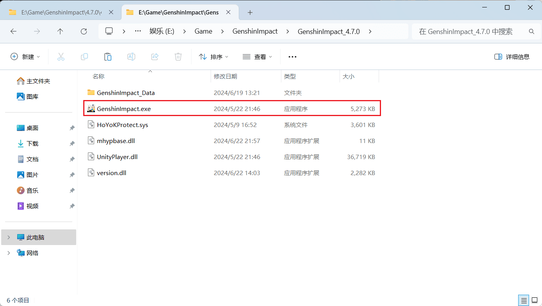Click the Paste clipboard icon
The height and width of the screenshot is (306, 542).
(108, 57)
